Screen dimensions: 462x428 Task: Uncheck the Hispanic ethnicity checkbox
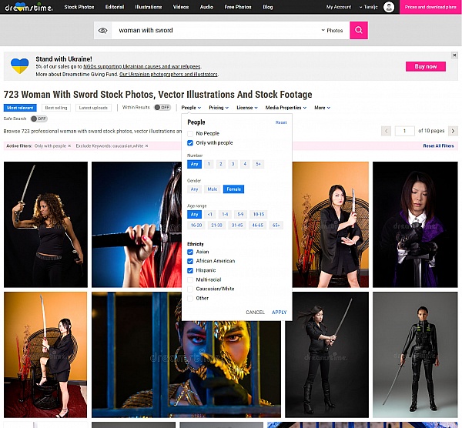[190, 270]
